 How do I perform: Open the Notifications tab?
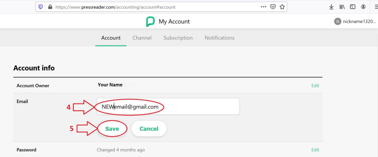[220, 38]
